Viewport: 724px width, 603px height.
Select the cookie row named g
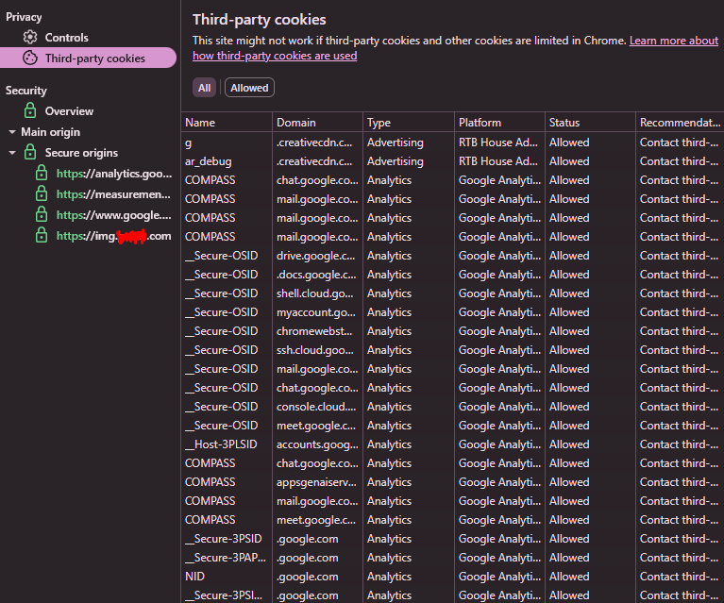pos(452,142)
